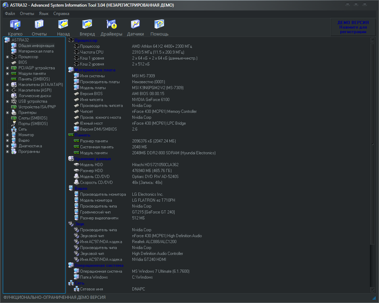
Task: Open the Драйверы toolbar icon
Action: [x=111, y=24]
